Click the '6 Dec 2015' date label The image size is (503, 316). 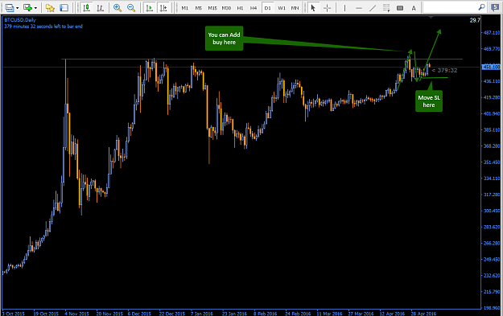[x=139, y=314]
